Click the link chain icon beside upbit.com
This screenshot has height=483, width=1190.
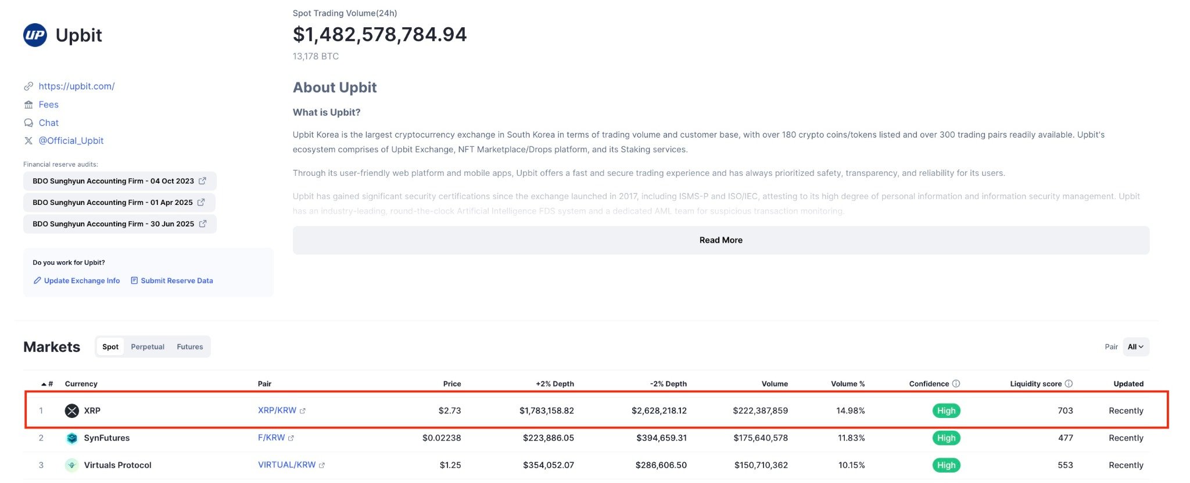[28, 86]
